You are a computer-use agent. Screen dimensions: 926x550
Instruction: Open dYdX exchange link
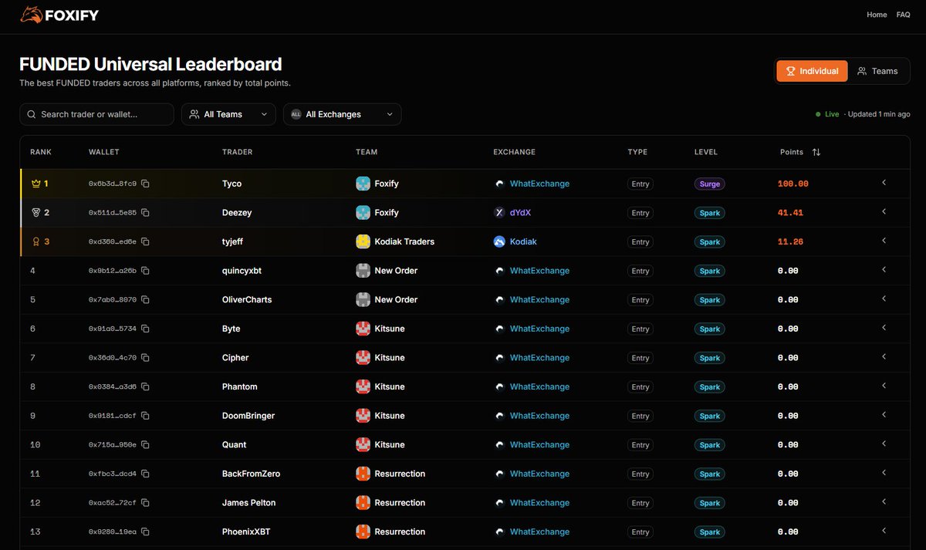click(520, 213)
